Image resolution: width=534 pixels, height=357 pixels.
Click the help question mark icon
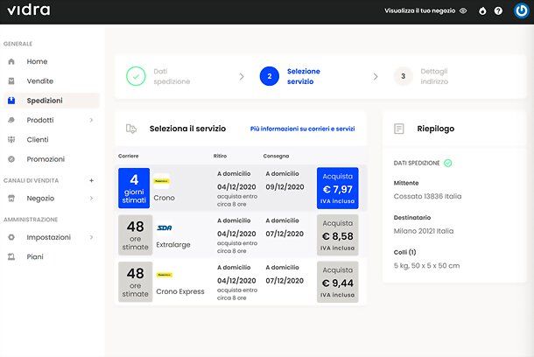point(498,11)
